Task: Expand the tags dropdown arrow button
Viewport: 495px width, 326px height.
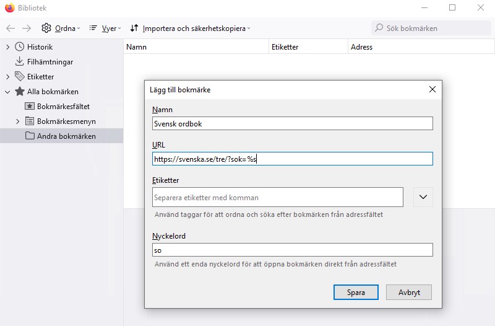Action: (423, 197)
